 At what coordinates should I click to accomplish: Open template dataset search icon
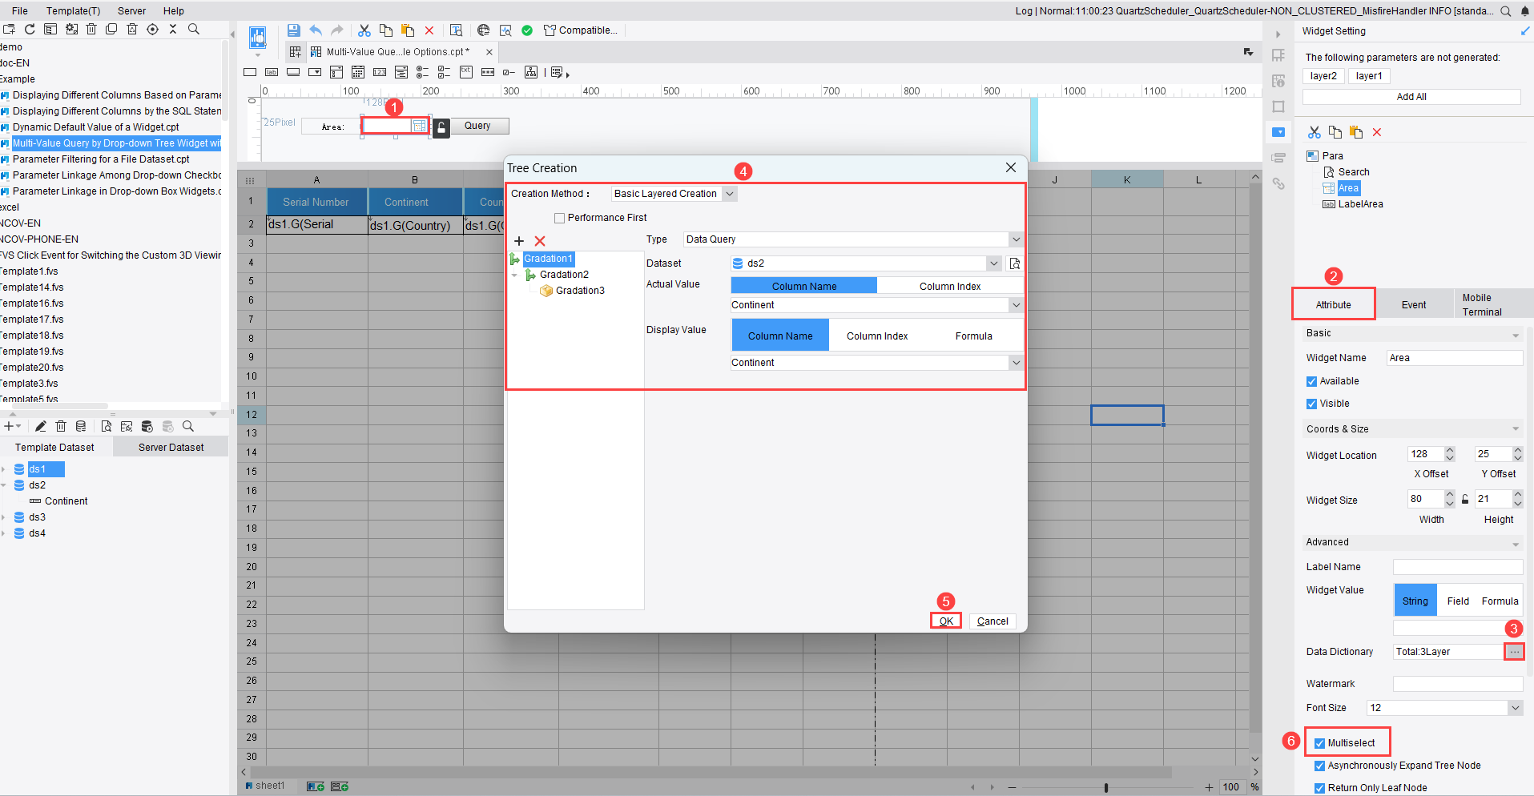(x=187, y=426)
